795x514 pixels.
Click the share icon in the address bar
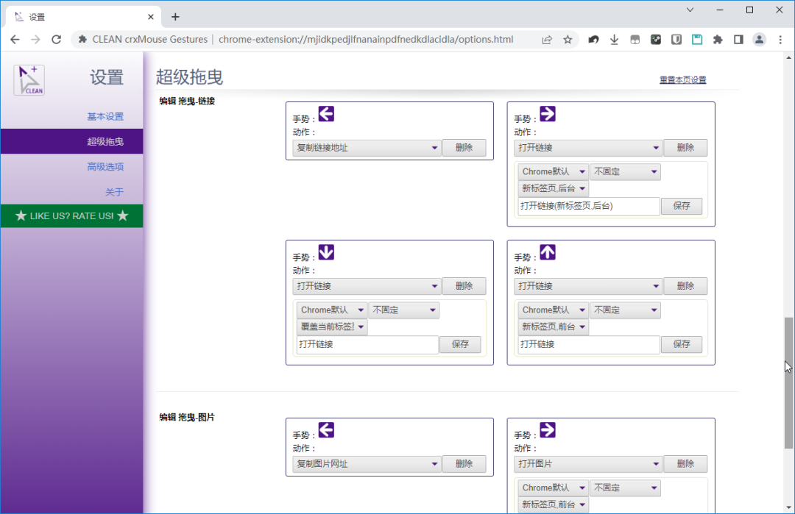pos(547,40)
